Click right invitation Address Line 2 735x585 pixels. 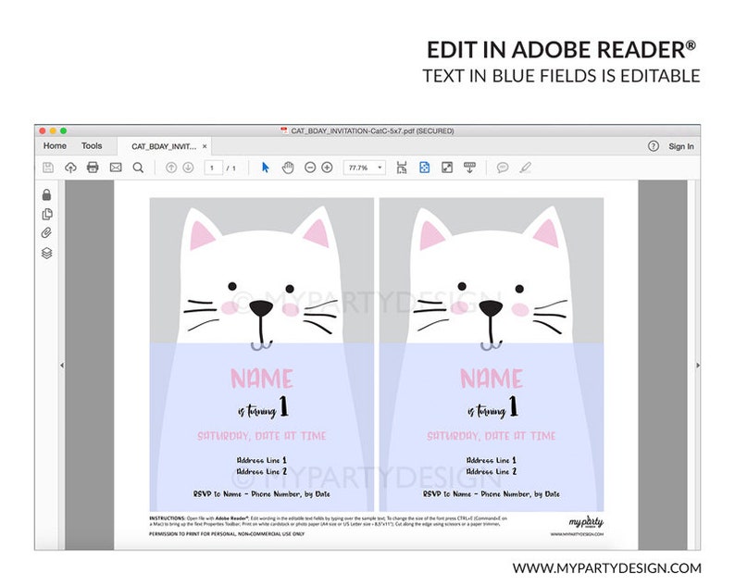pos(492,471)
